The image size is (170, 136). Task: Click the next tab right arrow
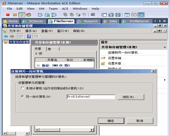point(160,21)
